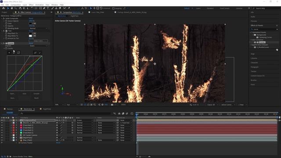Open the Classic 3D renderer dropdown

[x=213, y=104]
